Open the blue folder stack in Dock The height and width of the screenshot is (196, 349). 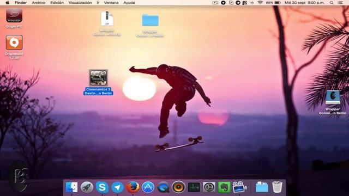click(x=262, y=187)
